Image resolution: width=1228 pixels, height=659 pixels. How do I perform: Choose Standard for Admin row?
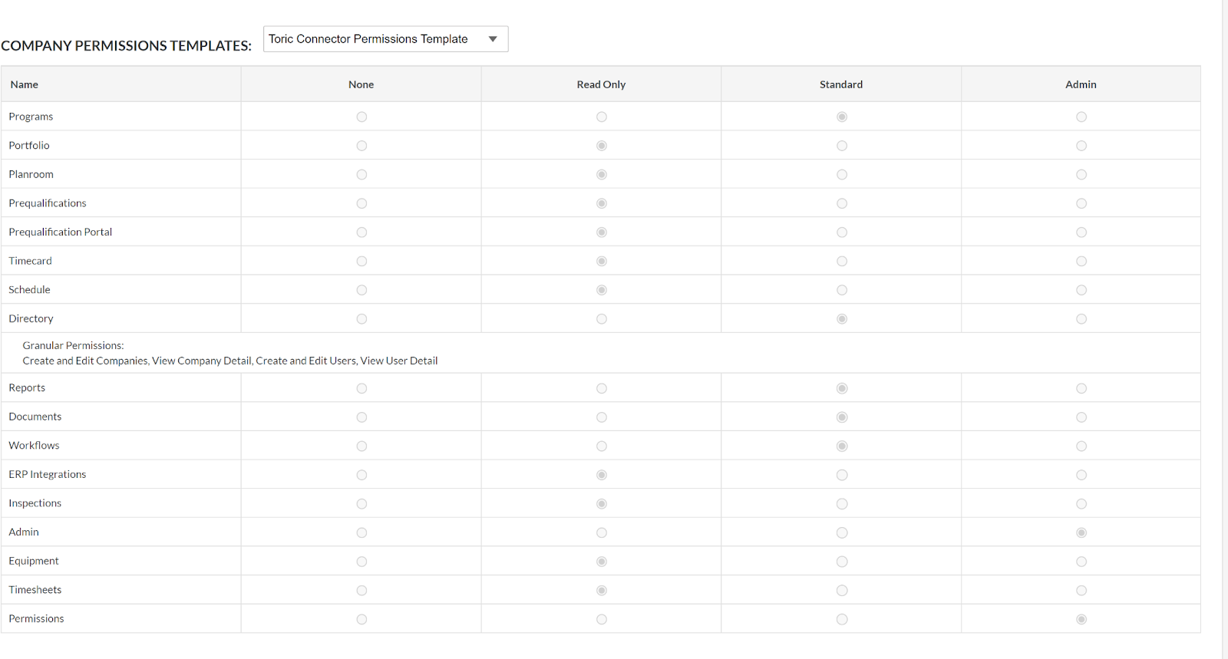tap(842, 532)
